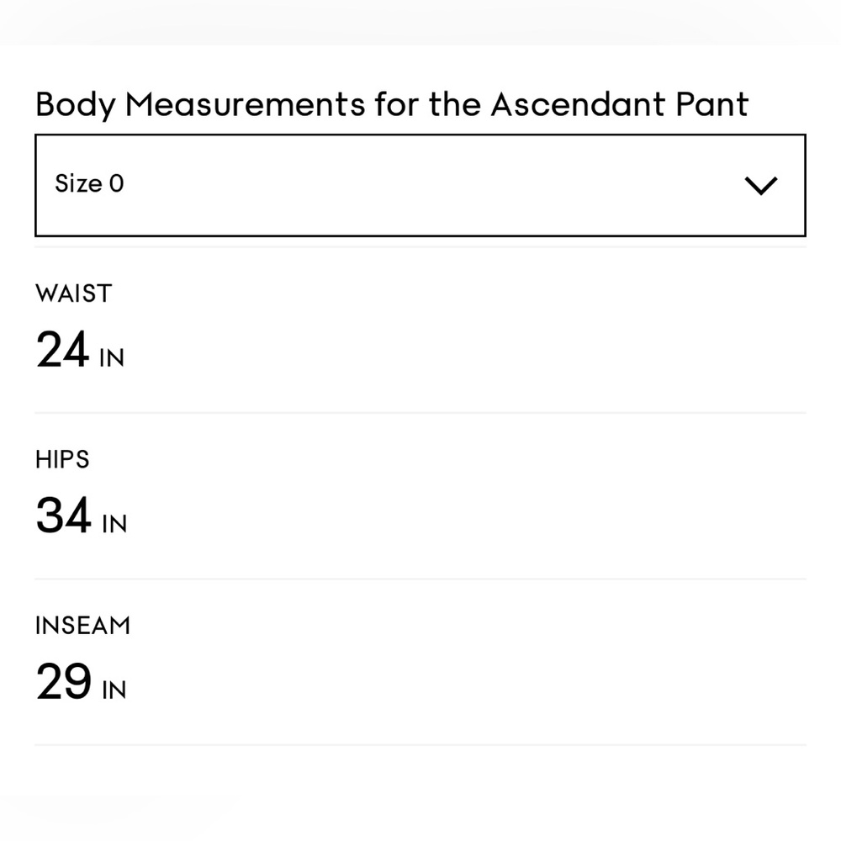841x841 pixels.
Task: Click the WAIST label
Action: (x=73, y=294)
